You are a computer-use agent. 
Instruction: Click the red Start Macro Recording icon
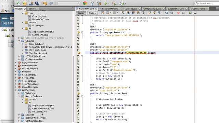[178, 13]
